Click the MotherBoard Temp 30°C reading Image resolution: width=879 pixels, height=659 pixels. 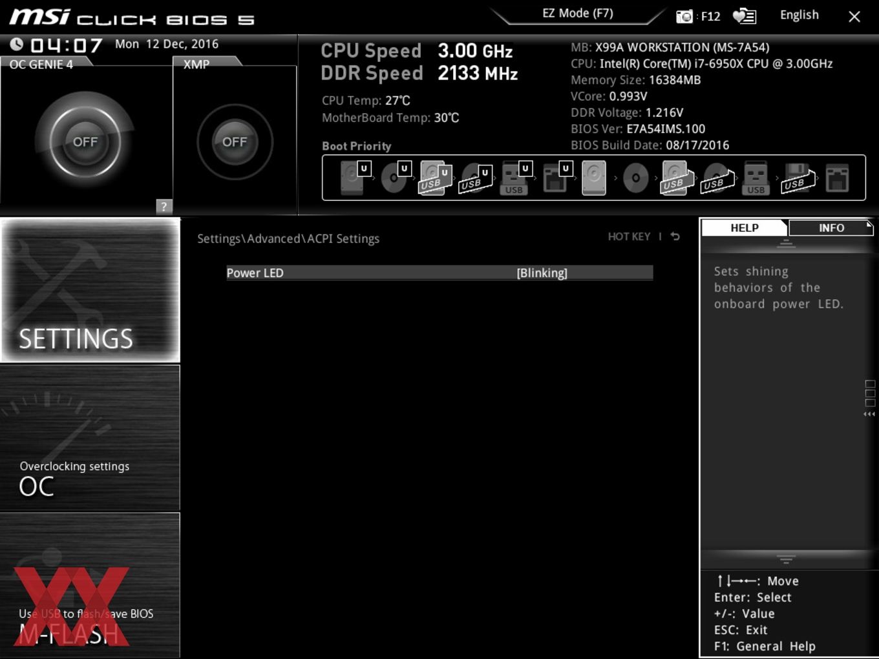coord(390,118)
